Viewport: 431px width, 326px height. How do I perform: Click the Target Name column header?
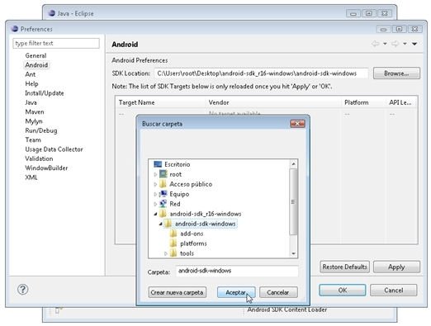[x=160, y=102]
